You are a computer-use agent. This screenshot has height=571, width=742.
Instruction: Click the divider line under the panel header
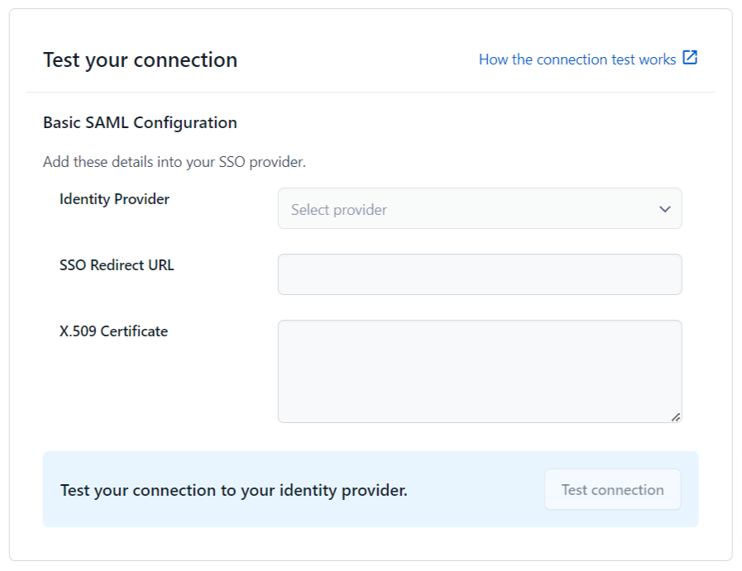371,92
